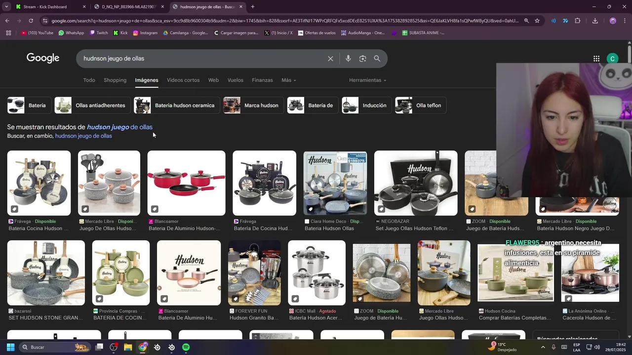Launch Spotify from the taskbar

pyautogui.click(x=186, y=347)
